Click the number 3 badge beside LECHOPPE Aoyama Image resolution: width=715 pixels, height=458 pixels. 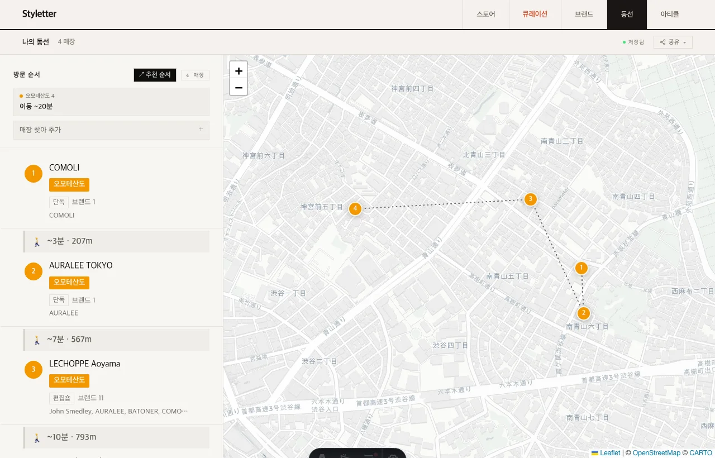[x=34, y=370]
